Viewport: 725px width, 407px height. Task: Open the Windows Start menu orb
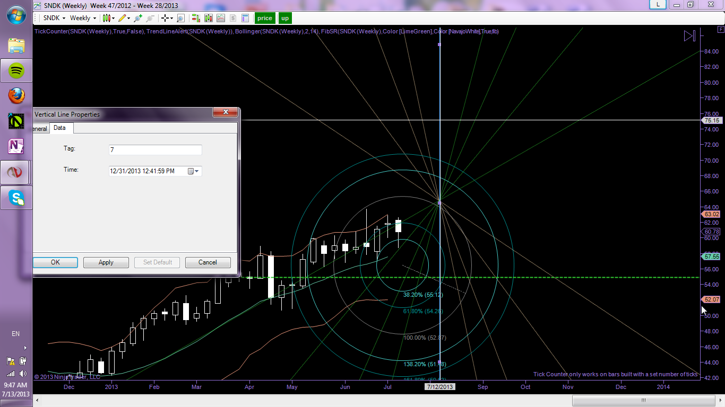coord(16,15)
